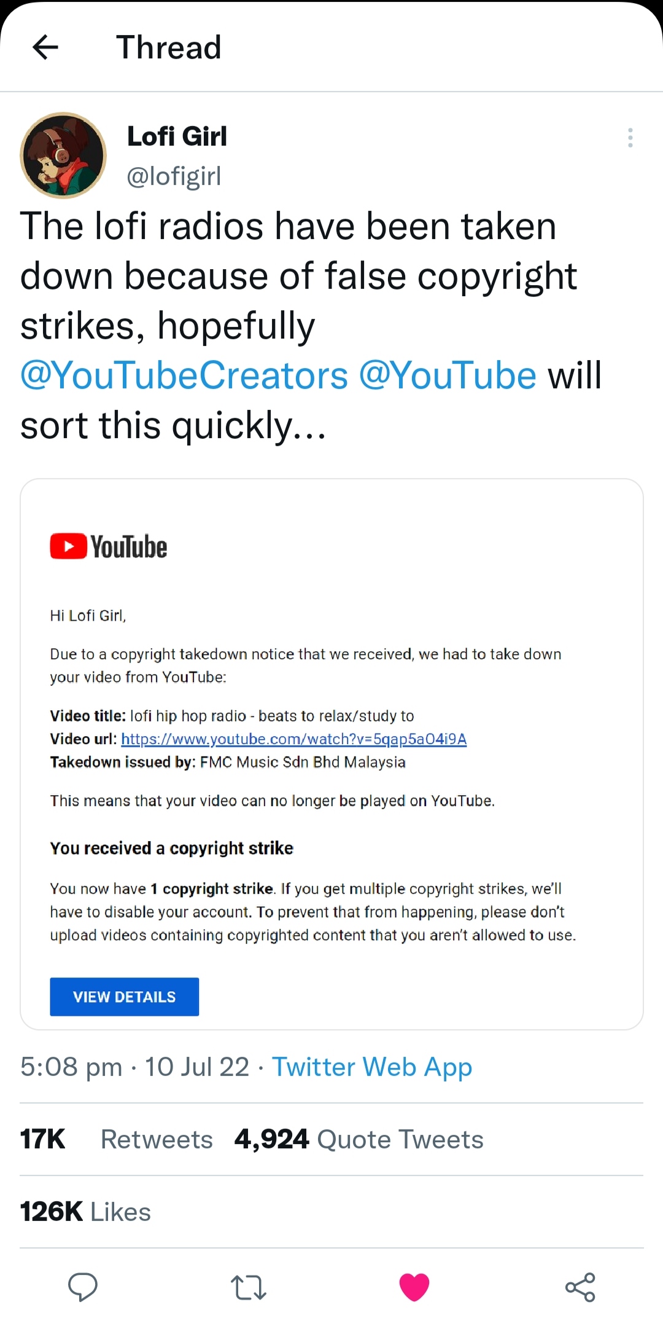The image size is (663, 1321).
Task: Tap the reply speech bubble icon
Action: pos(83,1287)
